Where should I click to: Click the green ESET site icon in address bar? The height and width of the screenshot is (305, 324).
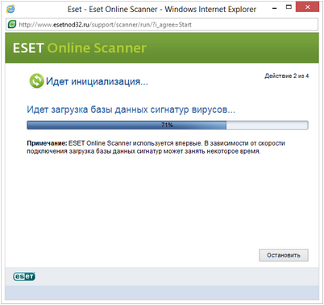12,24
